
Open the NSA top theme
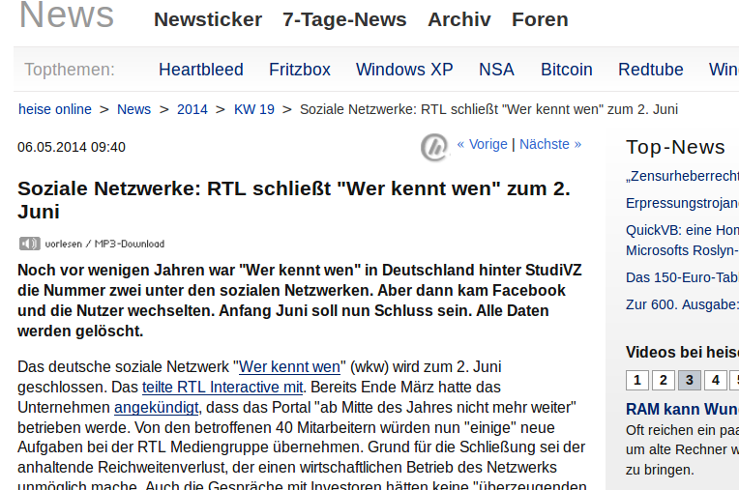tap(496, 70)
